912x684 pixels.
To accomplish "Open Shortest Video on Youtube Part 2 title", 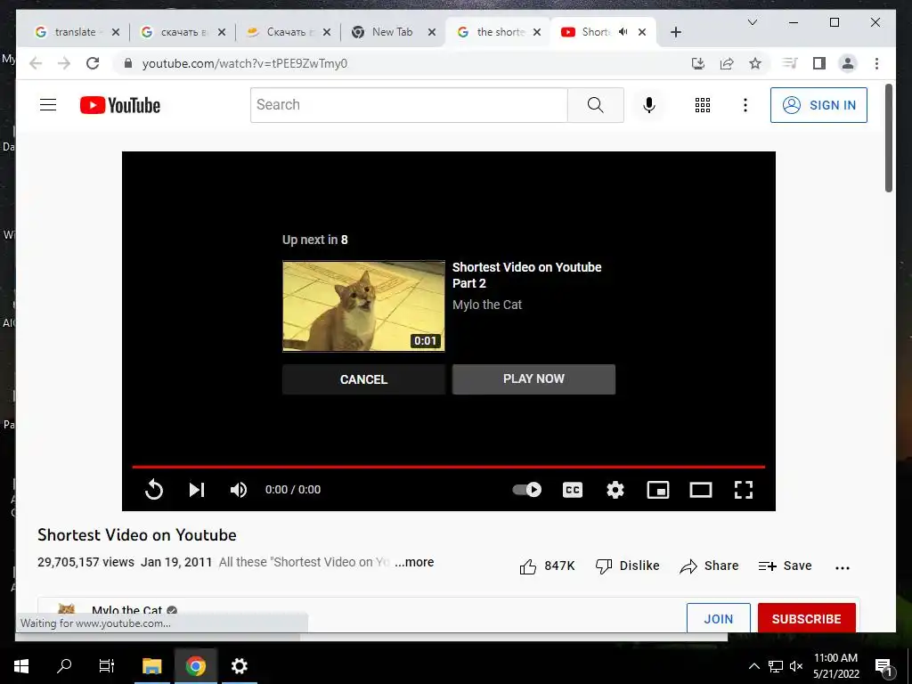I will click(526, 275).
